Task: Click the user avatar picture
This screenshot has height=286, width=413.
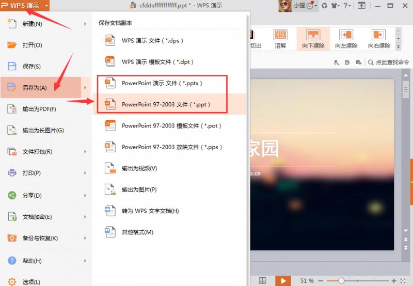Action: point(285,6)
